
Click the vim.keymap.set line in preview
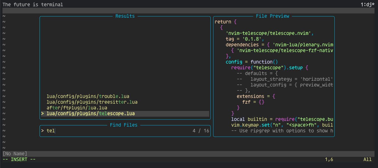pos(282,125)
